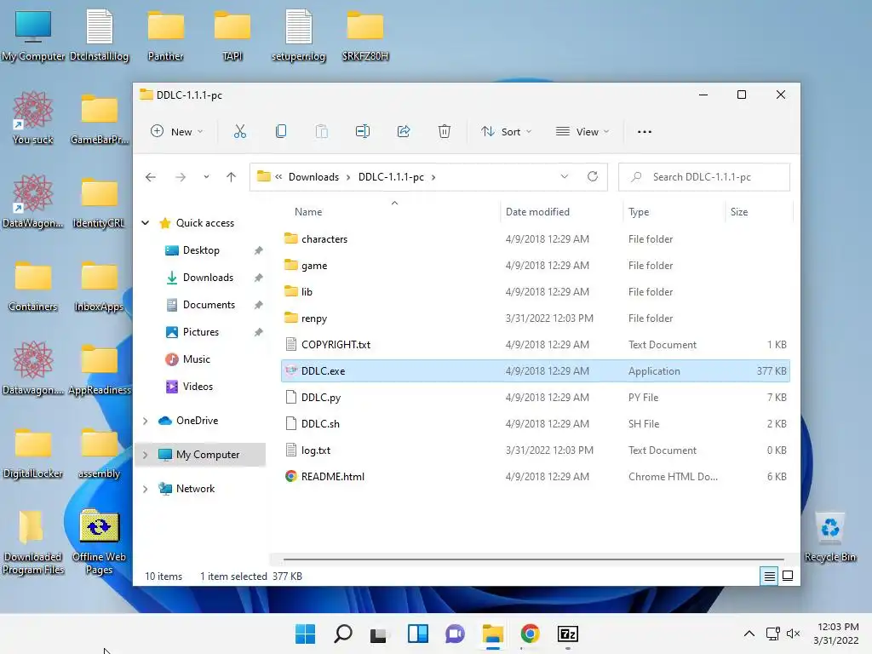Image resolution: width=872 pixels, height=654 pixels.
Task: Select log.txt file
Action: coord(535,450)
